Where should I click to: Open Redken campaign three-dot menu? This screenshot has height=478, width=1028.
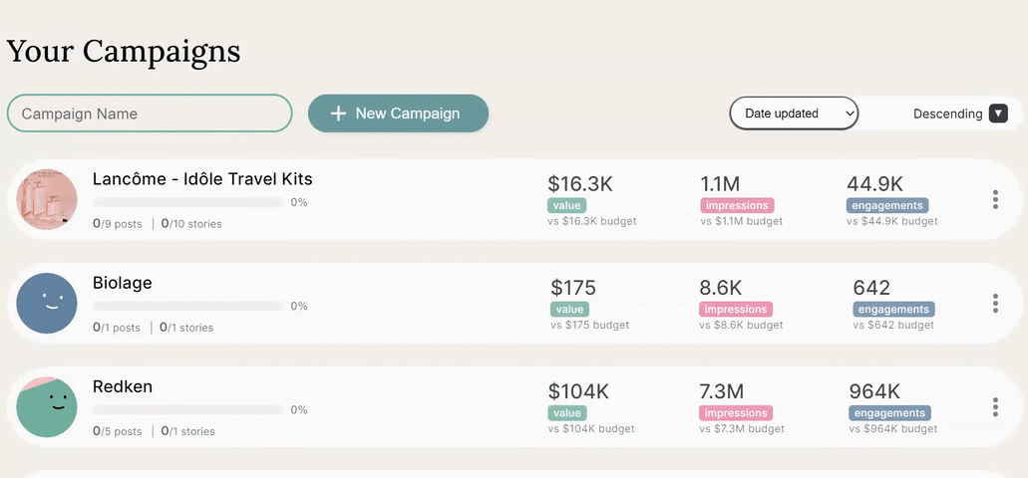point(995,406)
